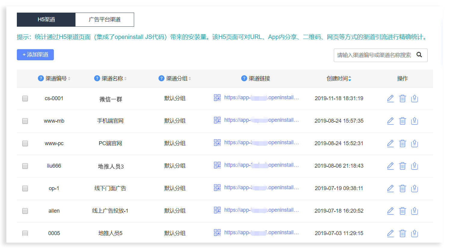The width and height of the screenshot is (449, 248).
Task: Open help tooltip beside 渠道链接 header
Action: 244,78
